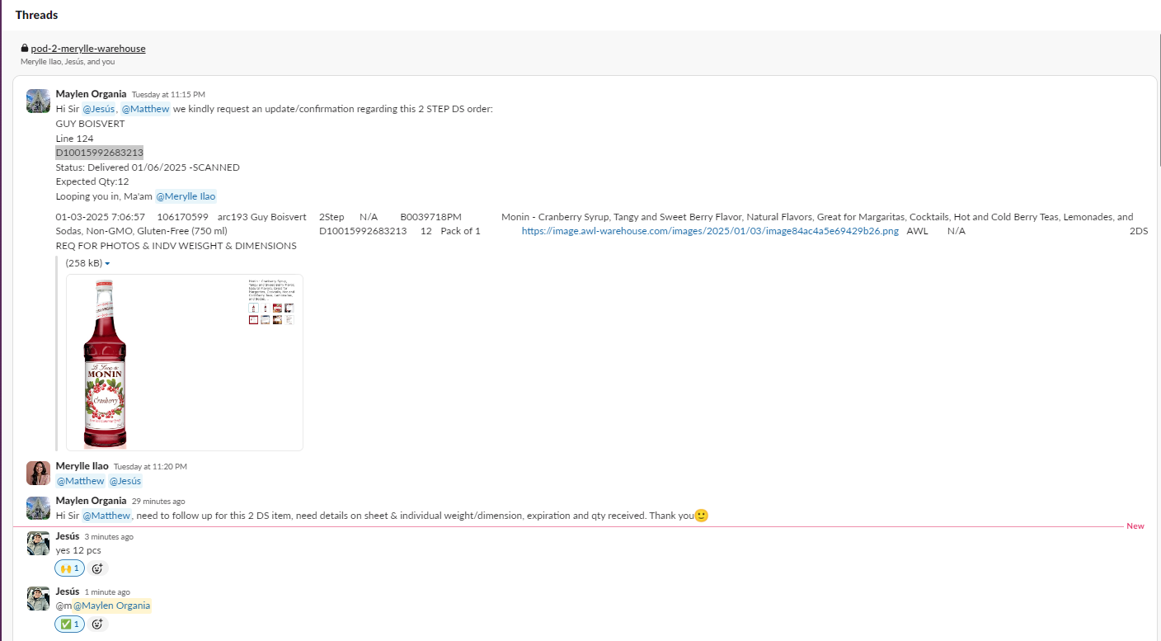Click the Tuesday at 11:20 PM timestamp
This screenshot has width=1161, height=641.
[150, 467]
